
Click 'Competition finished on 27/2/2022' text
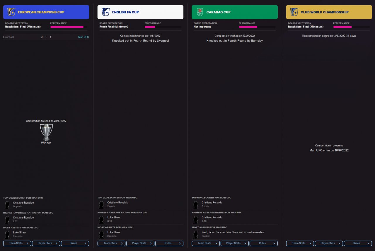click(235, 36)
